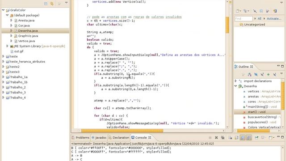Select the Console tab
The width and height of the screenshot is (286, 161).
(141, 137)
